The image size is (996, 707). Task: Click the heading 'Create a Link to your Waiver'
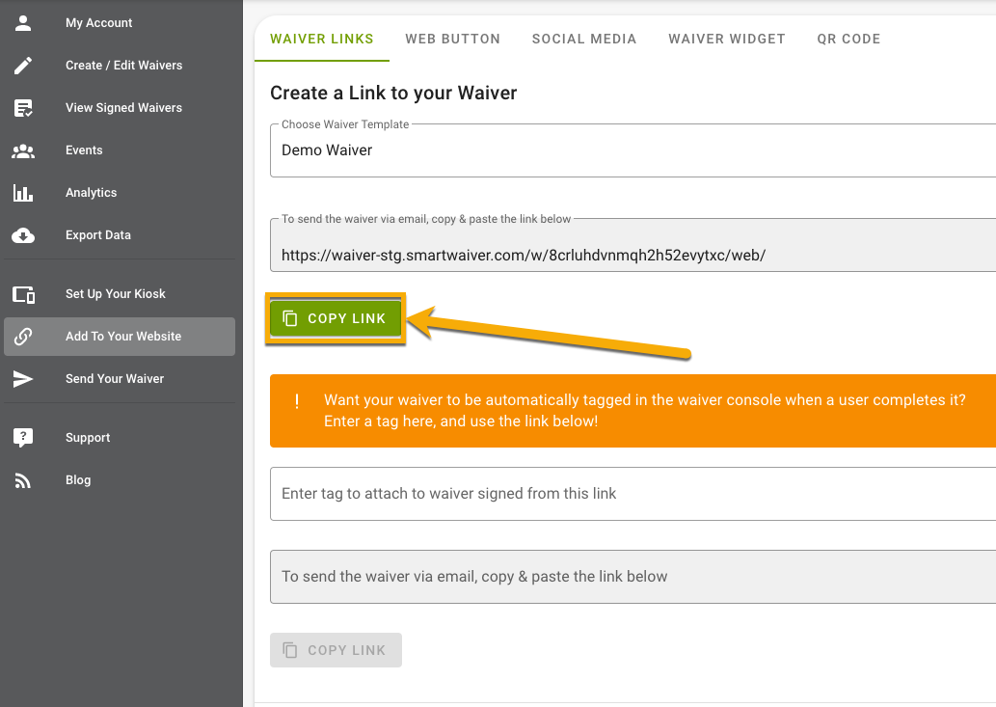[393, 94]
